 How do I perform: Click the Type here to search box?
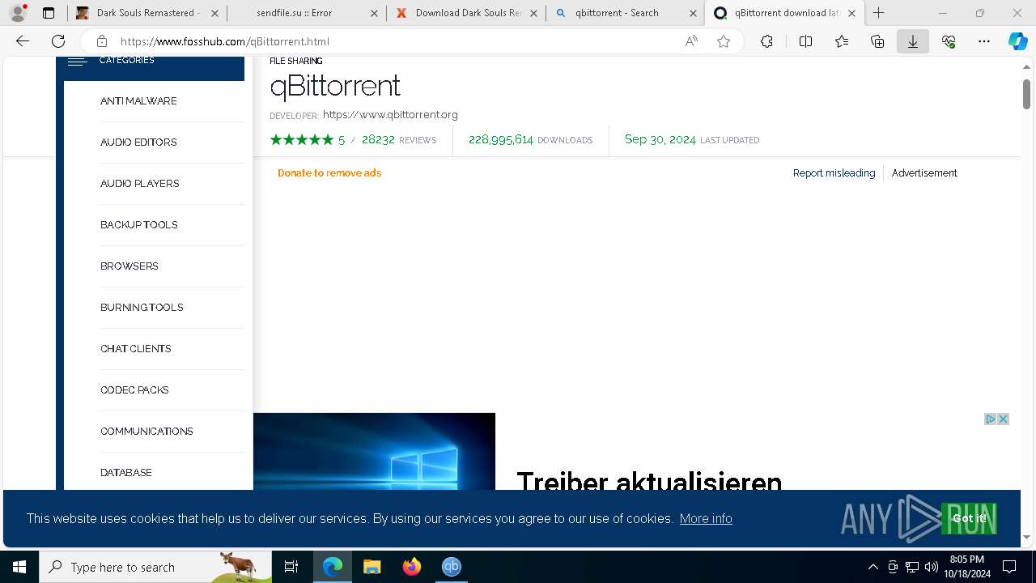click(155, 567)
